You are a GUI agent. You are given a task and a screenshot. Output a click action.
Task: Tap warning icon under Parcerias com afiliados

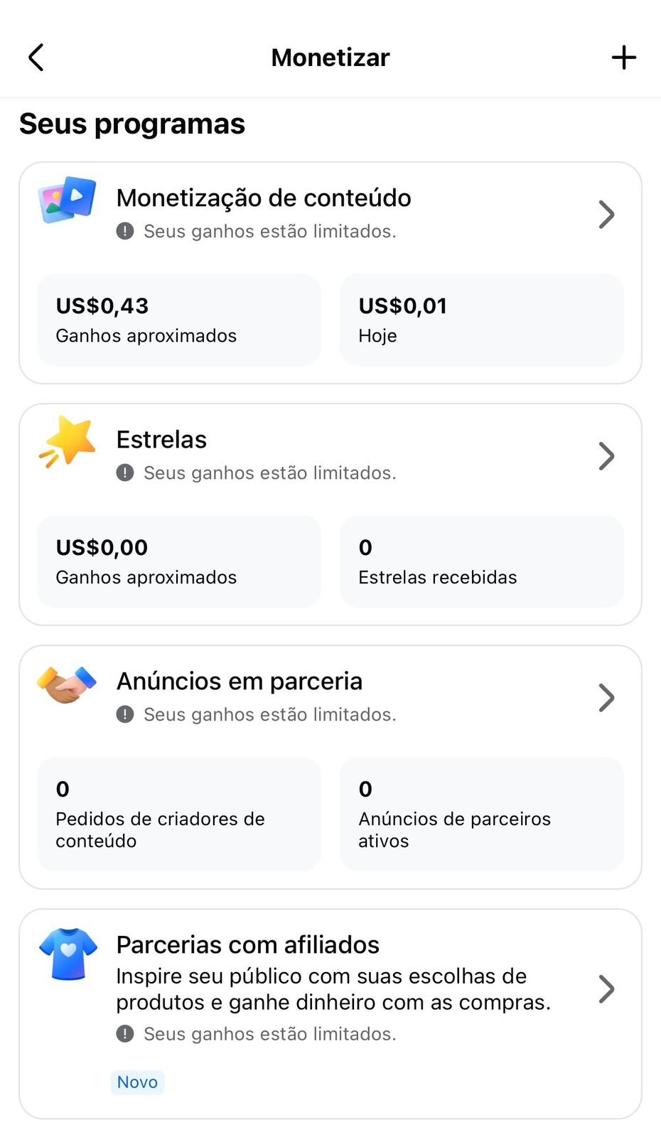pos(125,1034)
